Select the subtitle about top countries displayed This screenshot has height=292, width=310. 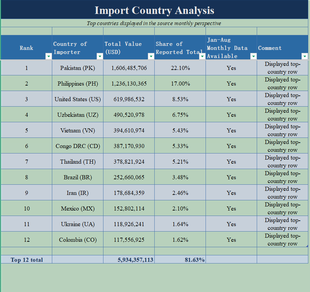pos(154,23)
